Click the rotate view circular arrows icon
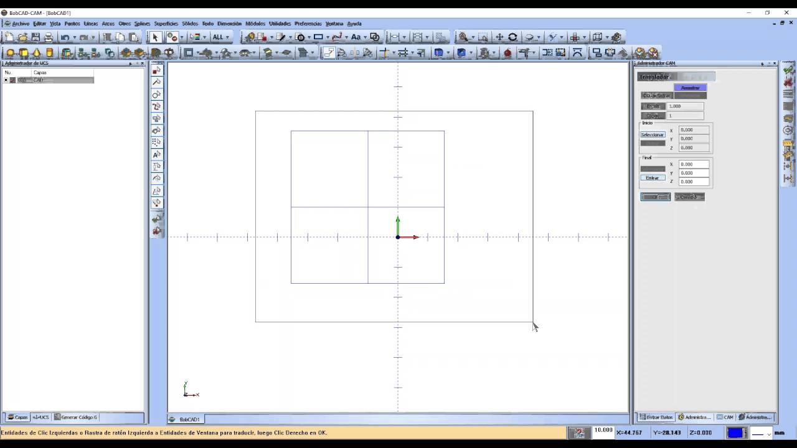Image resolution: width=797 pixels, height=448 pixels. (x=512, y=37)
